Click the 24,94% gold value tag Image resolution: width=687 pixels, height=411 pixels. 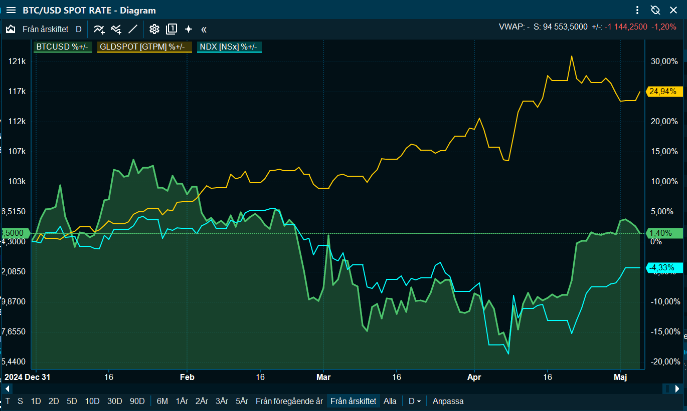click(x=664, y=91)
